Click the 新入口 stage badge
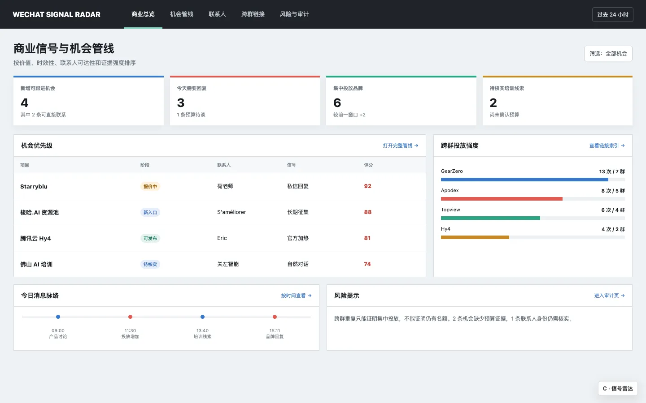Screen dimensions: 646x403 coord(150,212)
